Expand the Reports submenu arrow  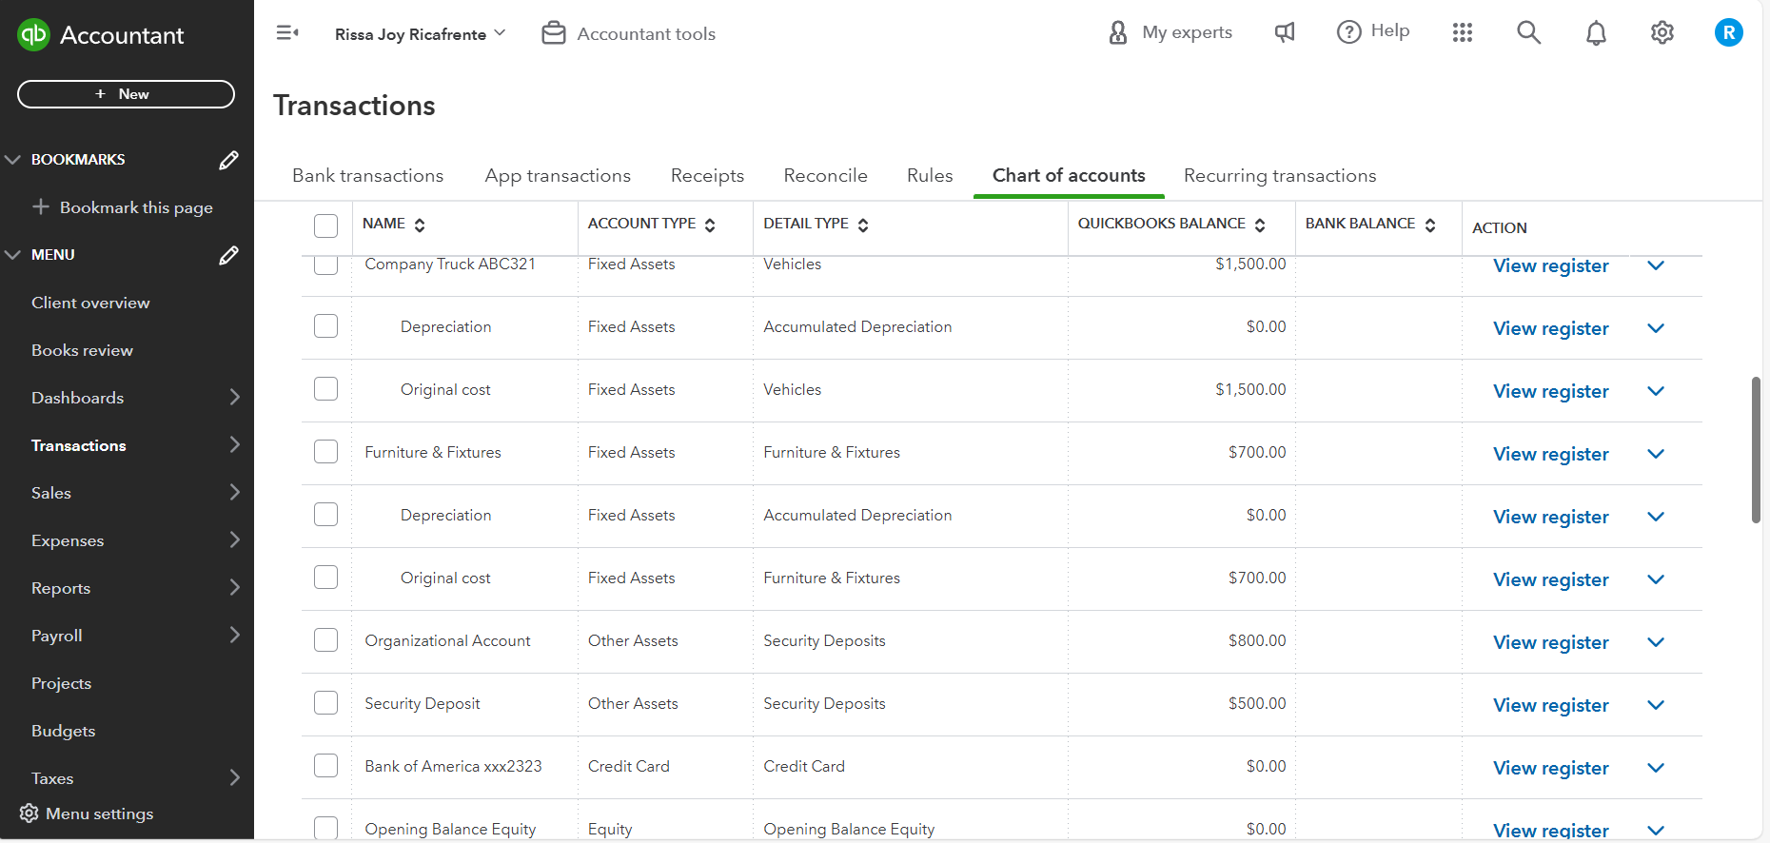235,587
